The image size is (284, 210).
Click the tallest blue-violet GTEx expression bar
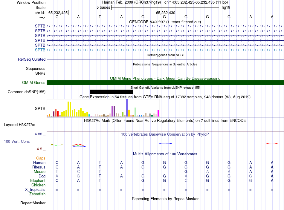[x=127, y=108]
